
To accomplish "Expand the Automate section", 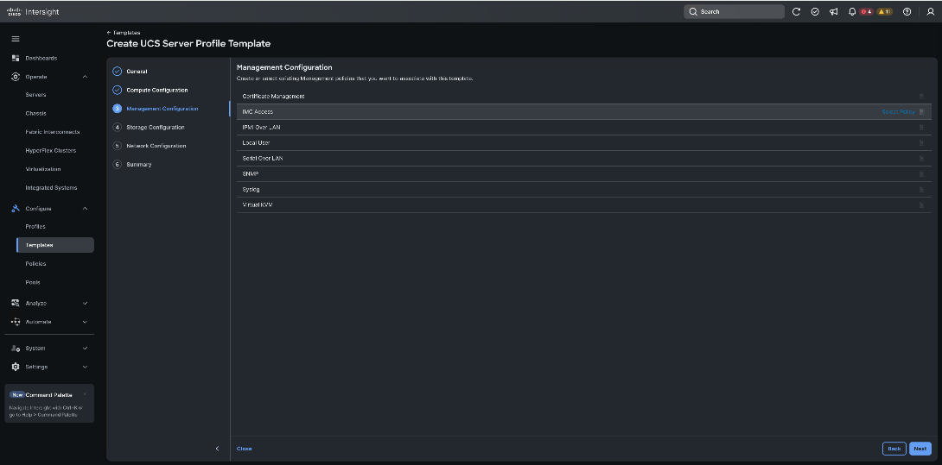I will point(85,322).
